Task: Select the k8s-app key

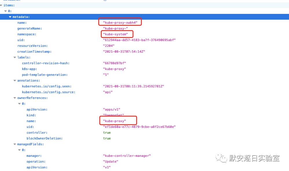Action: click(29, 69)
